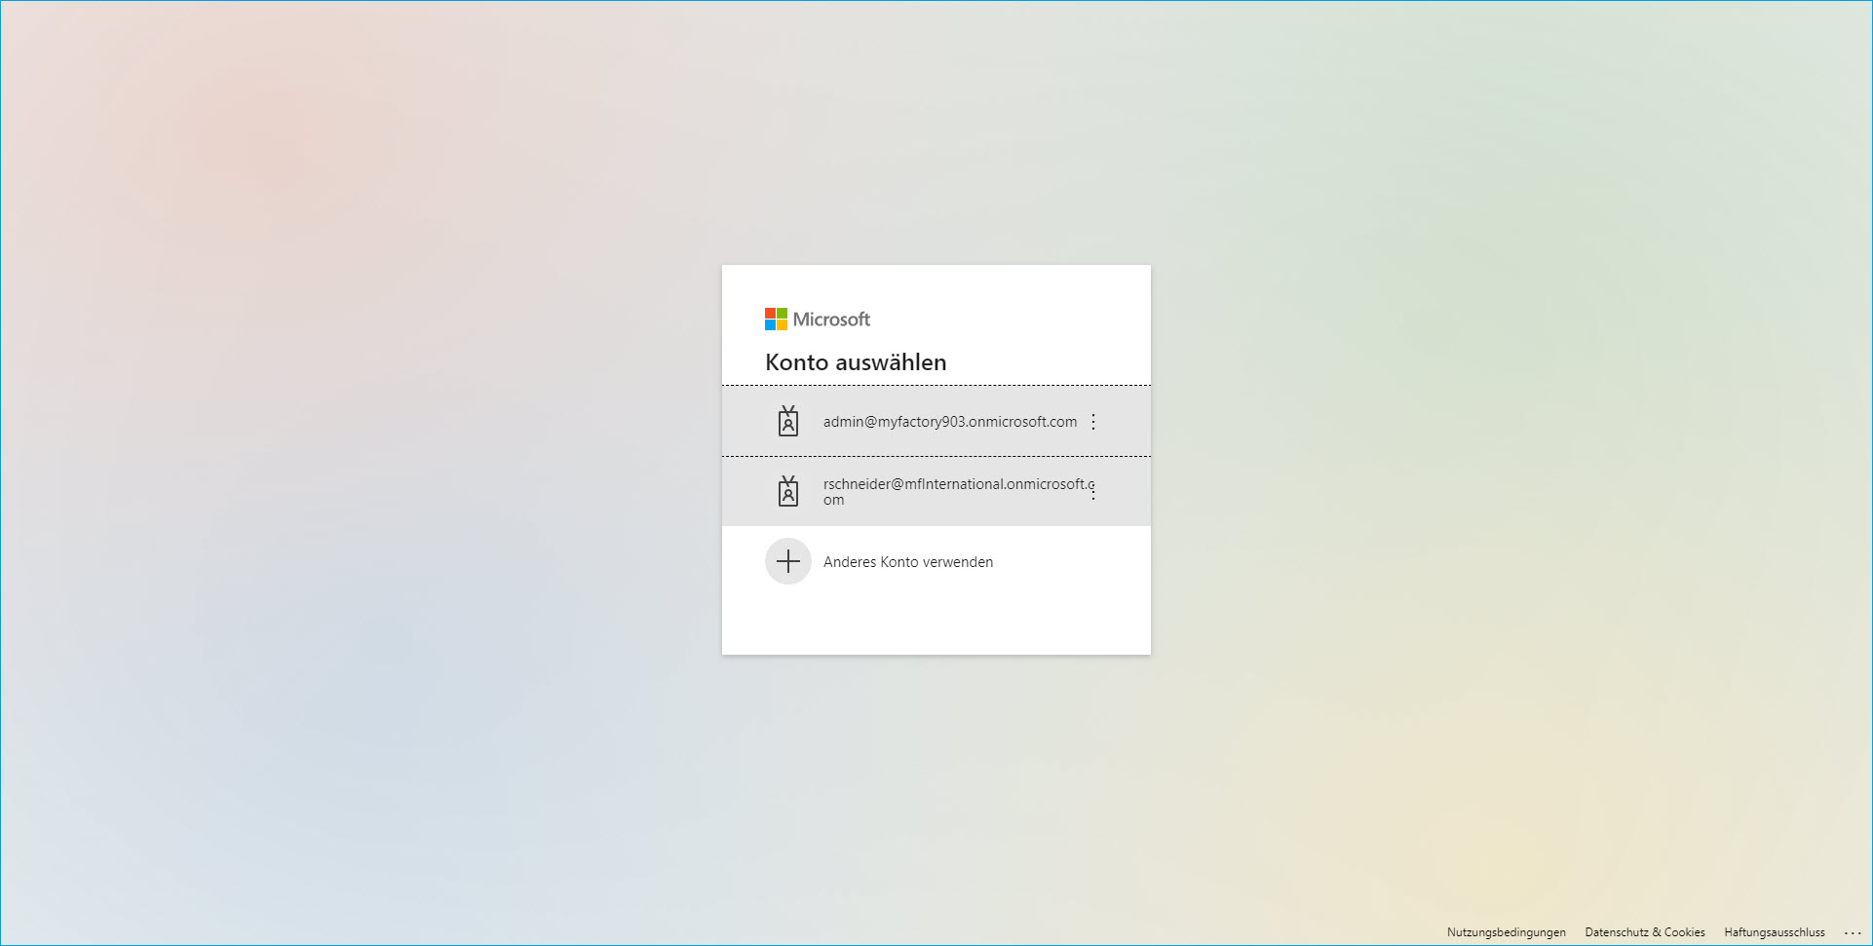Open the Datenschutz & Cookies link
1873x946 pixels.
(1645, 932)
